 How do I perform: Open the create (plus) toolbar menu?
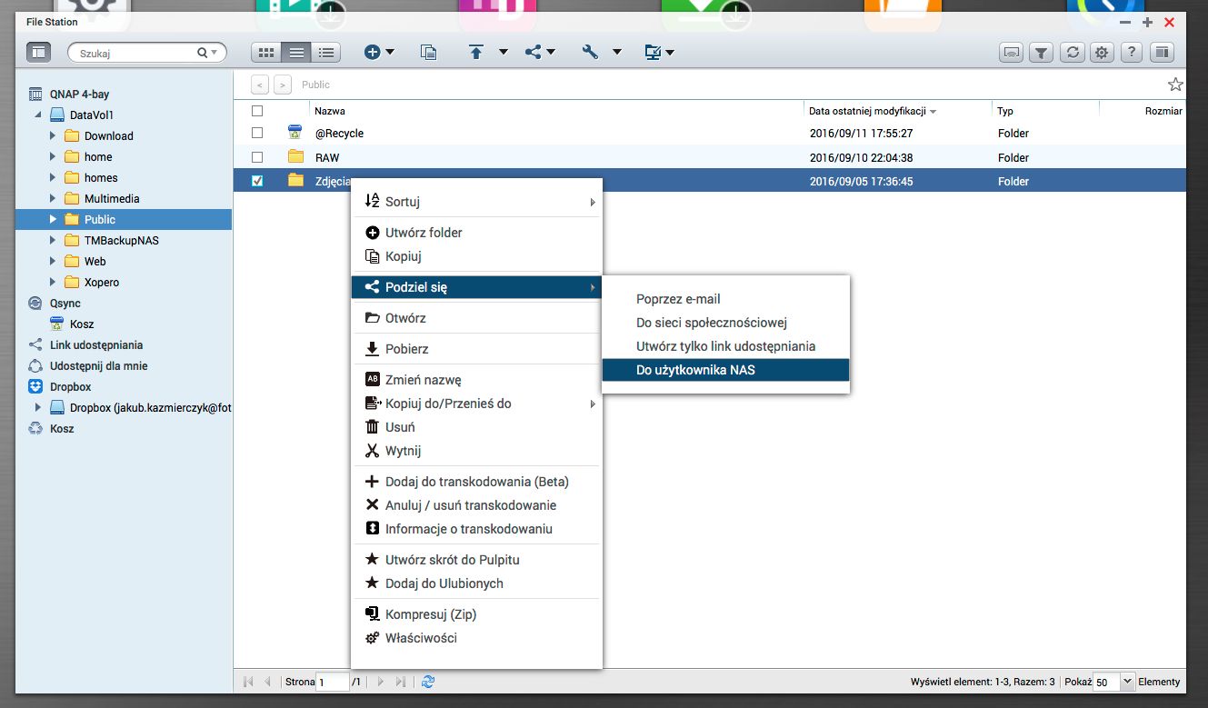[379, 53]
